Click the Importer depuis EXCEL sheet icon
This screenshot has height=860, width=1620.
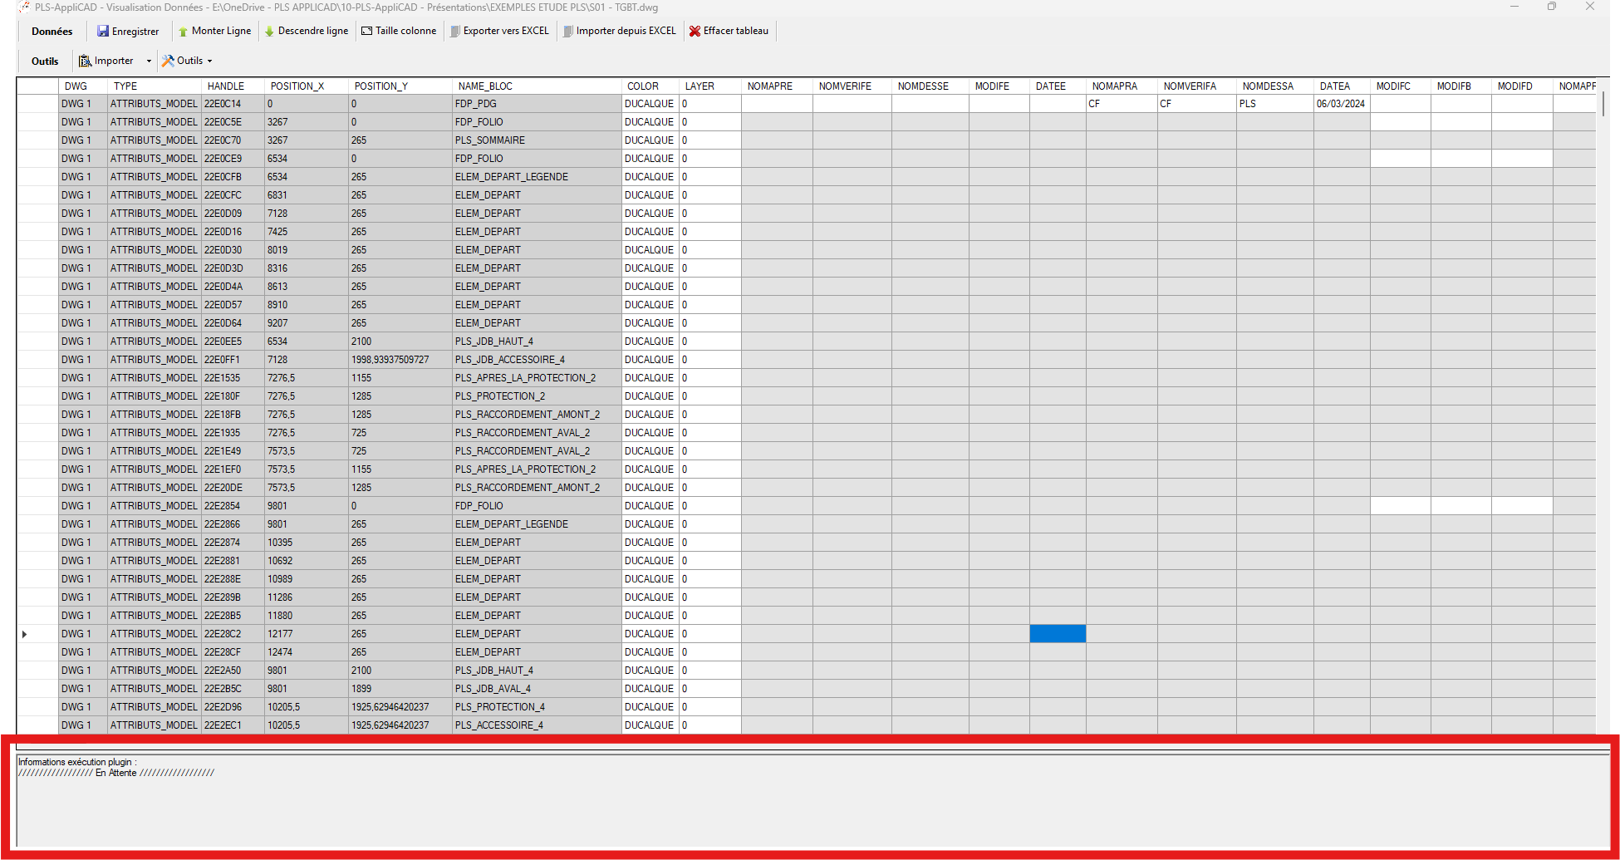click(568, 31)
